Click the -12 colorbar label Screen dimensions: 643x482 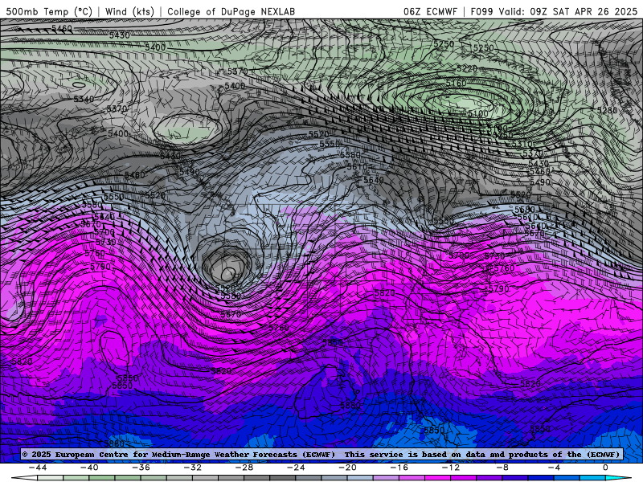(451, 468)
